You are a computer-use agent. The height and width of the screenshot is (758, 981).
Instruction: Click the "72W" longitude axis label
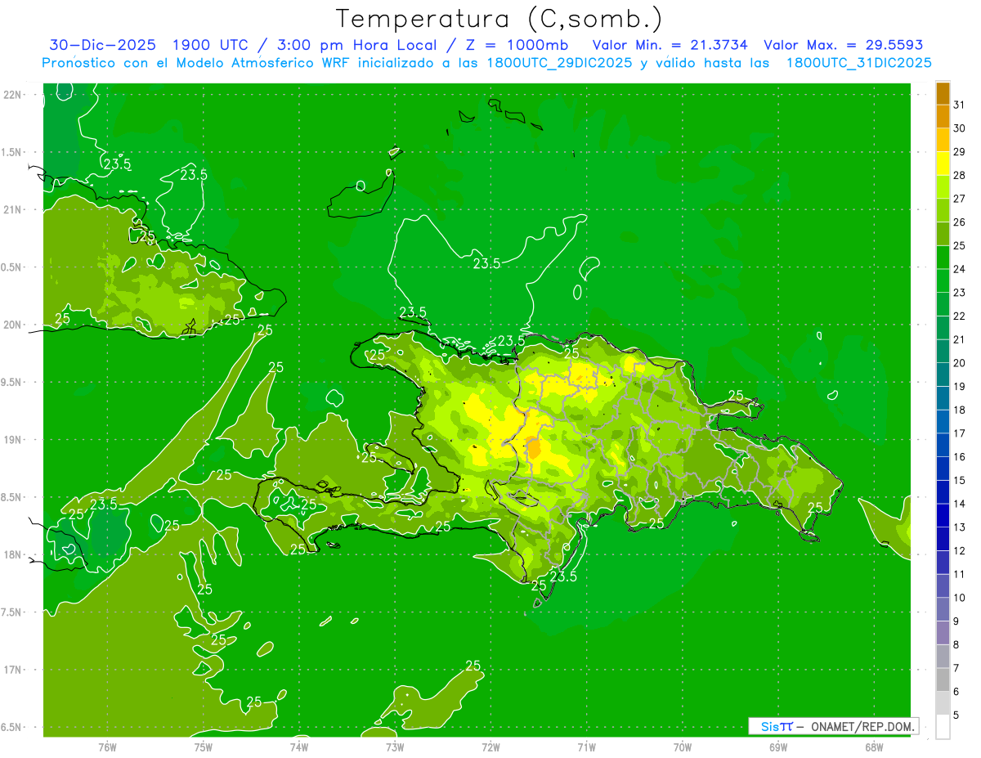tap(490, 747)
